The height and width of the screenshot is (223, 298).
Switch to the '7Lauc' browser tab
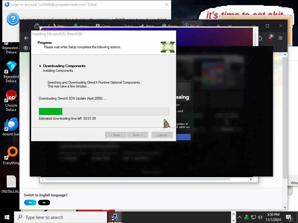[128, 26]
